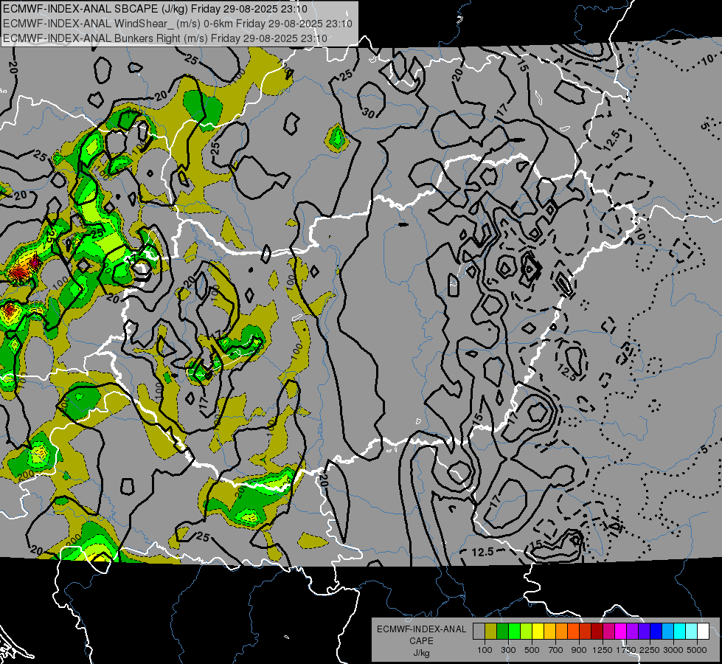Click the J/kg unit label in the legend
Screen dimensions: 722x664
421,653
